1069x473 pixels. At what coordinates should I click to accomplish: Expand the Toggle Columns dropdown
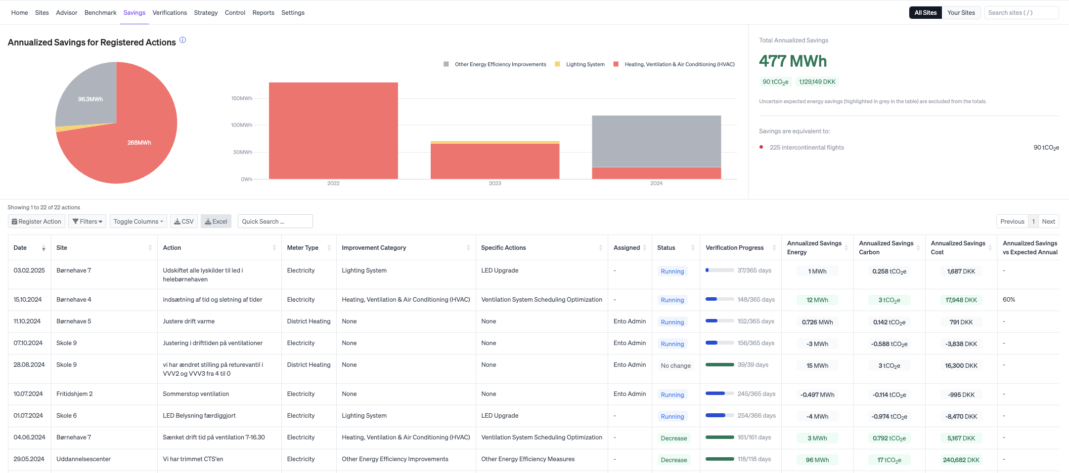(x=138, y=222)
